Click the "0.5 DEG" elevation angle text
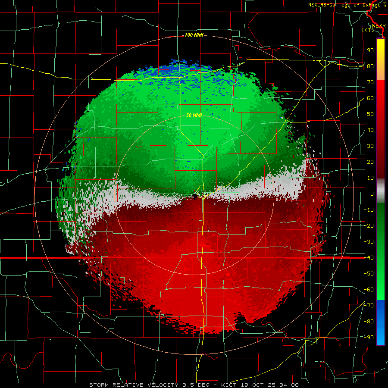This screenshot has height=388, width=388. pyautogui.click(x=196, y=385)
